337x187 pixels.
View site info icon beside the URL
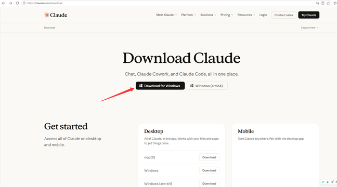(x=24, y=3)
